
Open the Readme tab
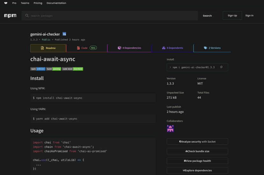(48, 48)
